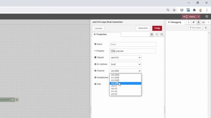The image size is (211, 118).
Task: Click the red deploy button
Action: [x=190, y=17]
